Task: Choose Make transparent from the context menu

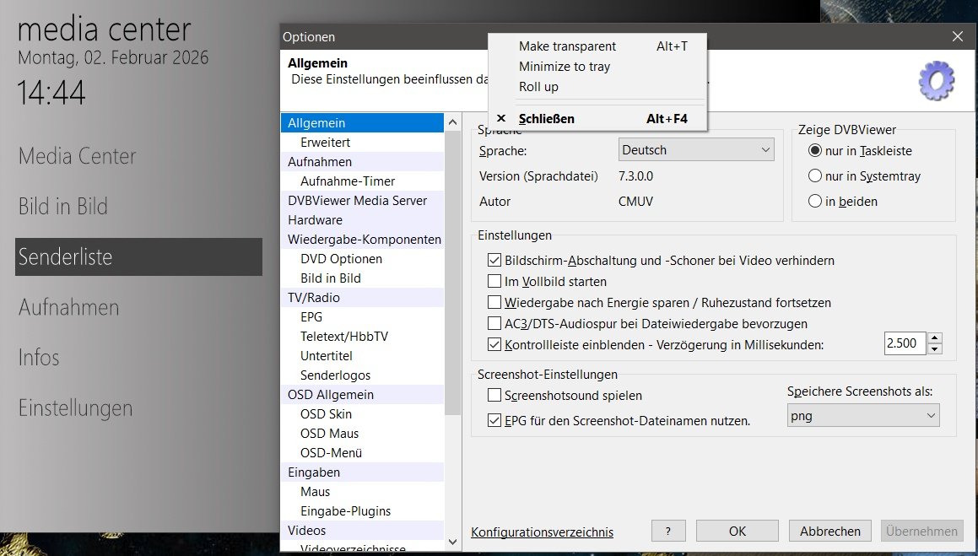Action: click(x=567, y=46)
